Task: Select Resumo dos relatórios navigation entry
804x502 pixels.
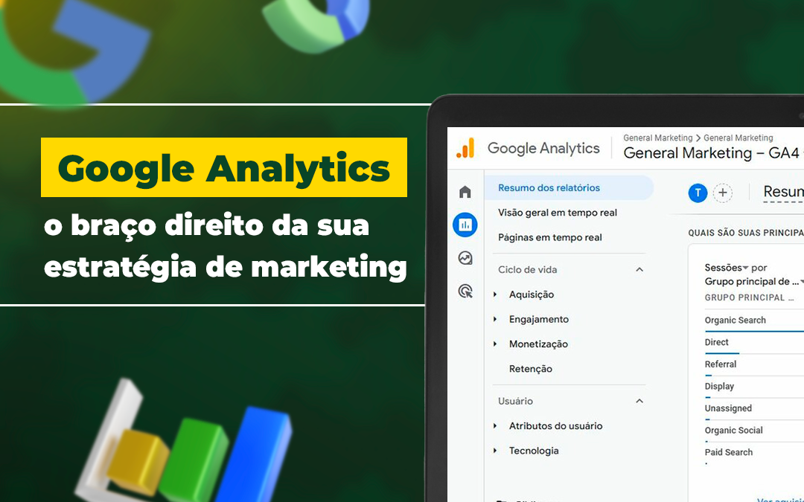Action: 549,187
